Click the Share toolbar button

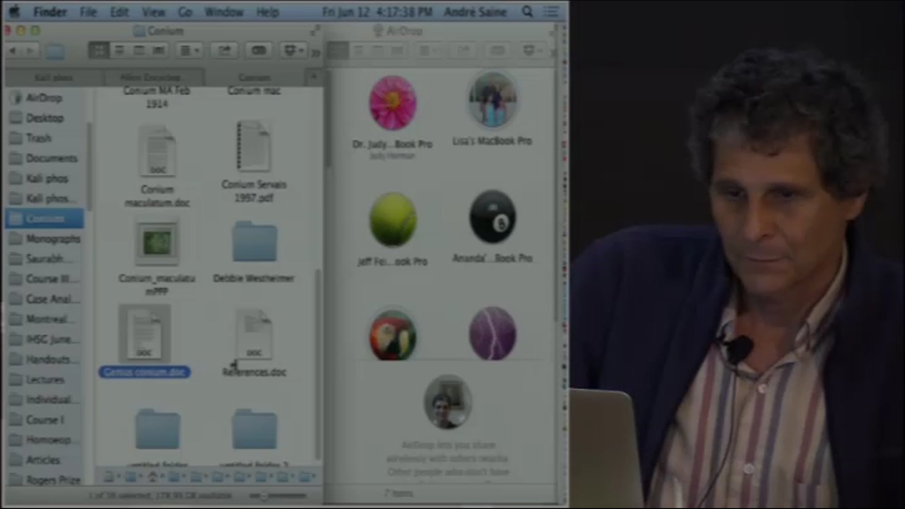(x=224, y=50)
